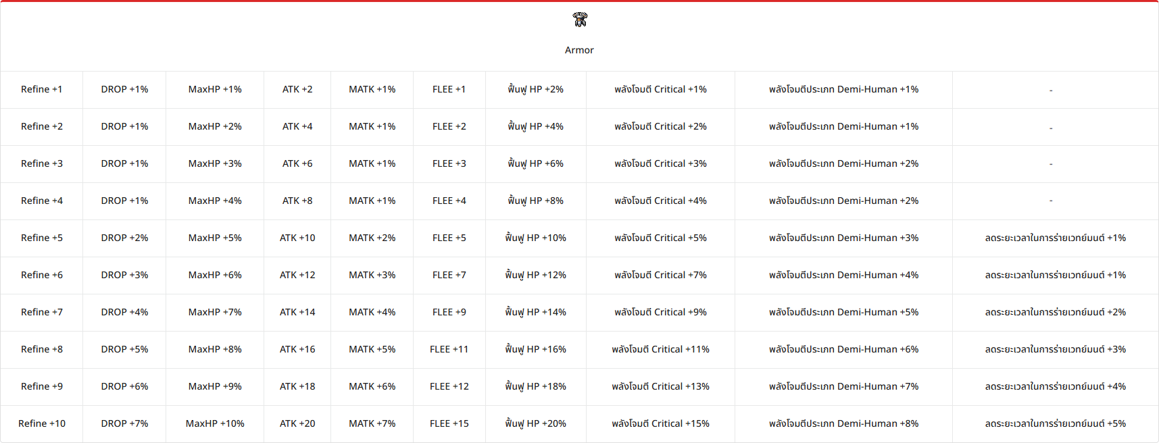Click the DROP +4% cell
The image size is (1159, 443).
(124, 312)
